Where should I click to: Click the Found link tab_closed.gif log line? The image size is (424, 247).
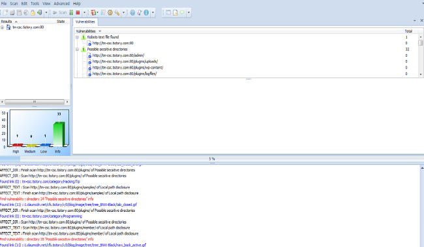click(68, 205)
